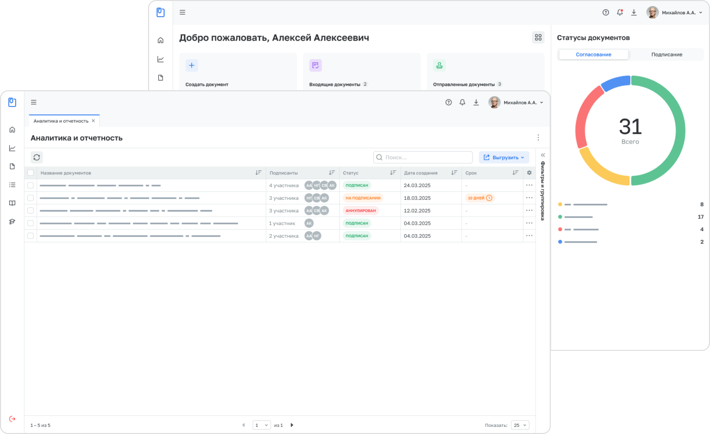Click the help icon in the Analytics window

(448, 102)
